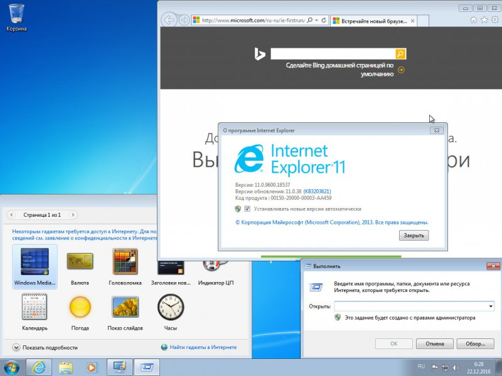Click the Internet Explorer taskbar icon
This screenshot has width=502, height=376.
click(39, 367)
